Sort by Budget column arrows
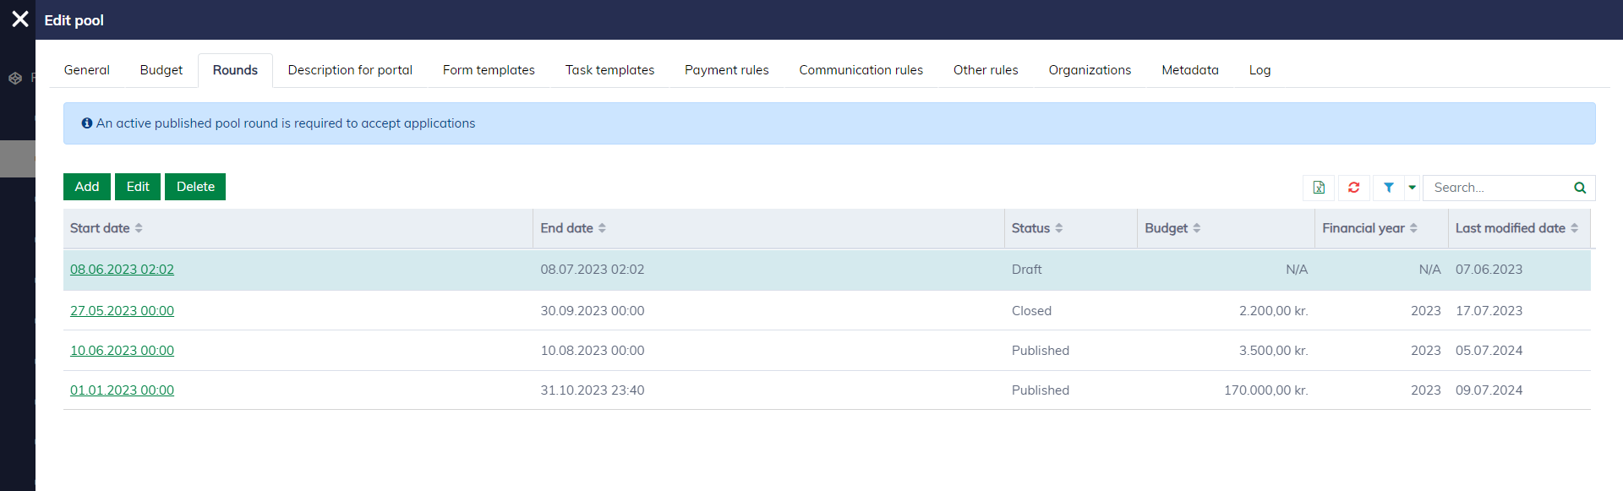 1196,228
